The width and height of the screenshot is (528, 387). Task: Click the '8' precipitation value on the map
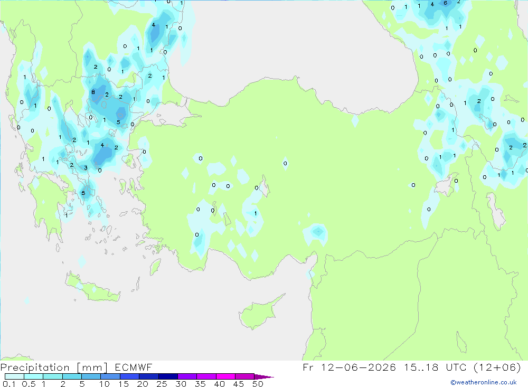coord(93,92)
